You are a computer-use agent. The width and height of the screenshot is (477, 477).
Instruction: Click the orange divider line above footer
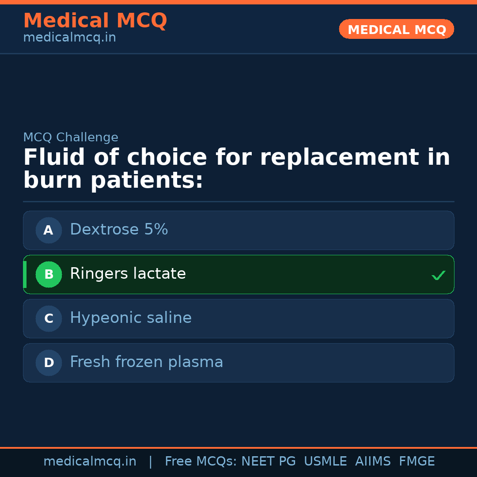(x=238, y=447)
